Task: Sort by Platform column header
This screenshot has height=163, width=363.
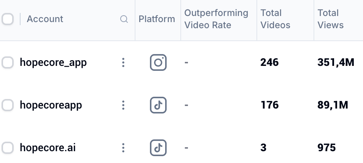Action: (157, 19)
